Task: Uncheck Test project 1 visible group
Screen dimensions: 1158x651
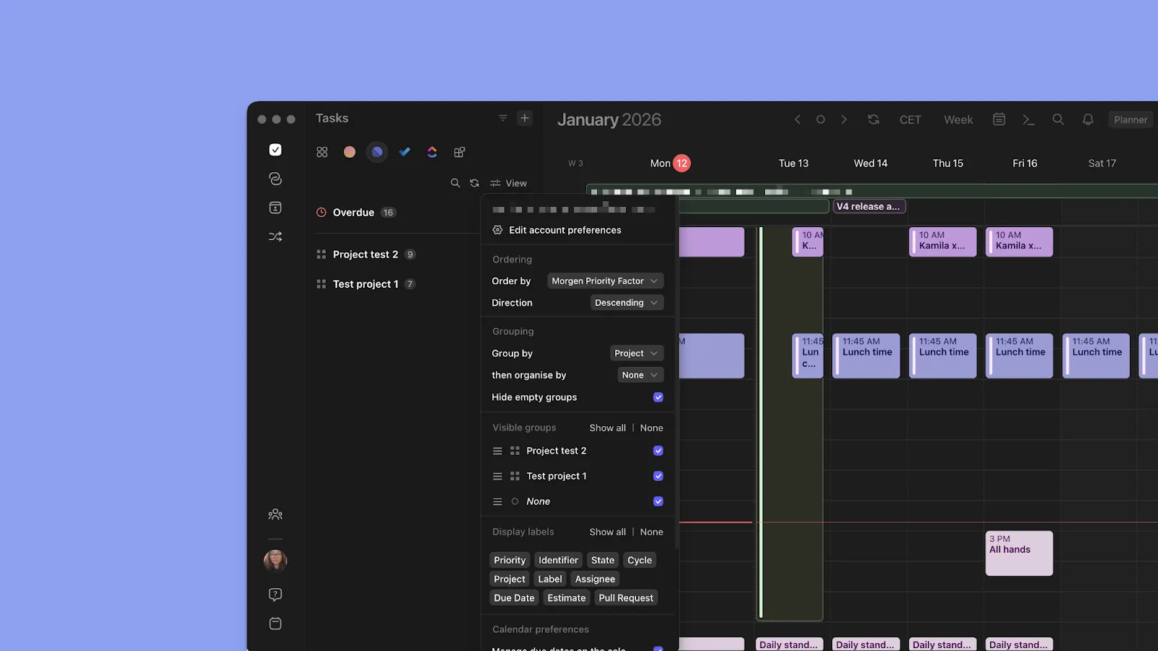Action: pos(658,476)
